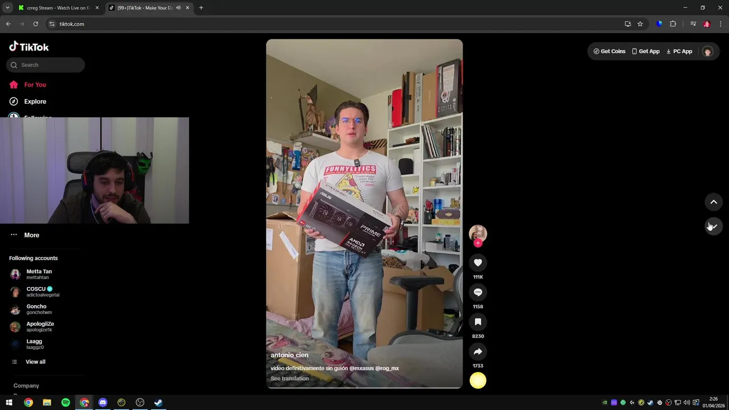Image resolution: width=729 pixels, height=410 pixels.
Task: Click the @mxasus mention in the caption
Action: [x=361, y=368]
